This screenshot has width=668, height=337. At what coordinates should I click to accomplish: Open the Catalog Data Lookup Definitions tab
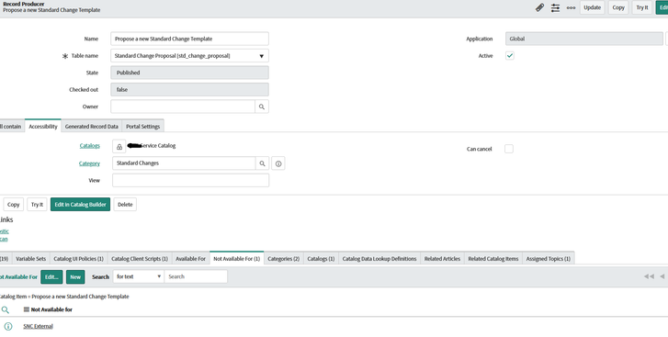[379, 259]
